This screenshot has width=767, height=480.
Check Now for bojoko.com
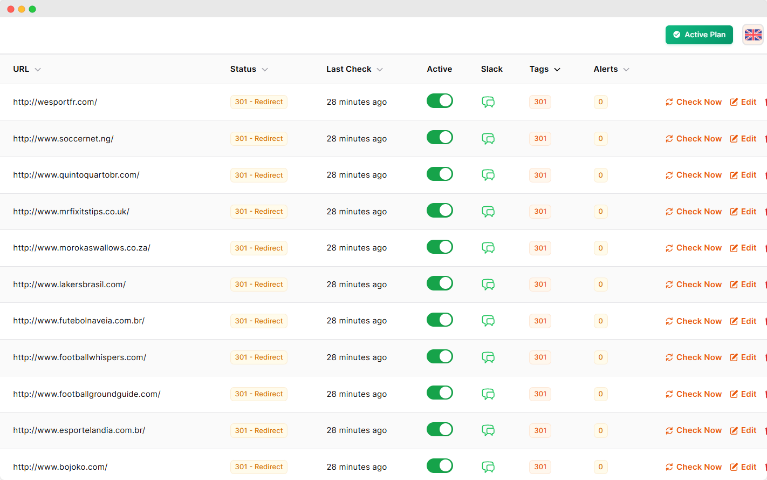(x=694, y=467)
